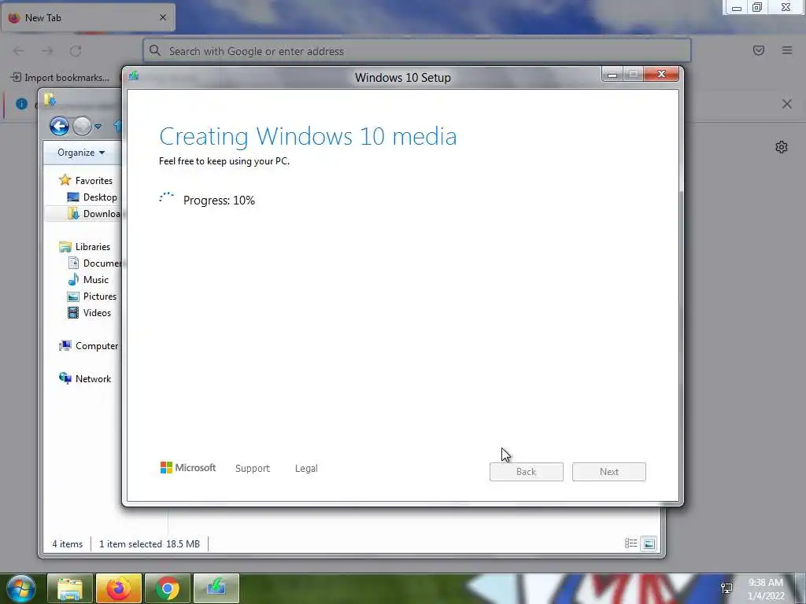
Task: Click the Network icon in Explorer
Action: (x=65, y=378)
